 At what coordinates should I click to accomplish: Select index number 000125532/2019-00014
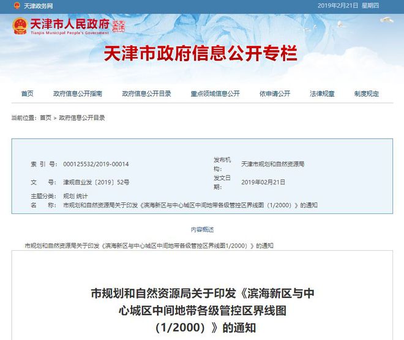tap(96, 164)
